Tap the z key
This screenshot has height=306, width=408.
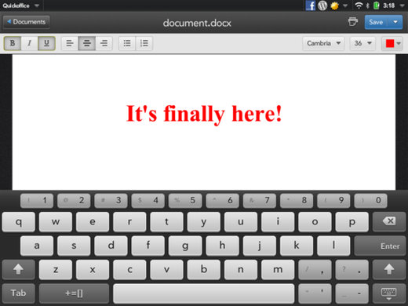click(x=56, y=269)
